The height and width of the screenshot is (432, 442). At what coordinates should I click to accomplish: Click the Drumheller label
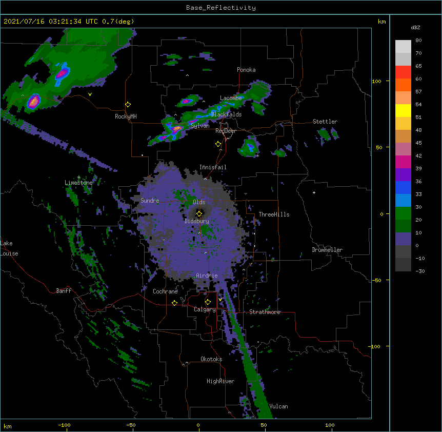[x=327, y=250]
